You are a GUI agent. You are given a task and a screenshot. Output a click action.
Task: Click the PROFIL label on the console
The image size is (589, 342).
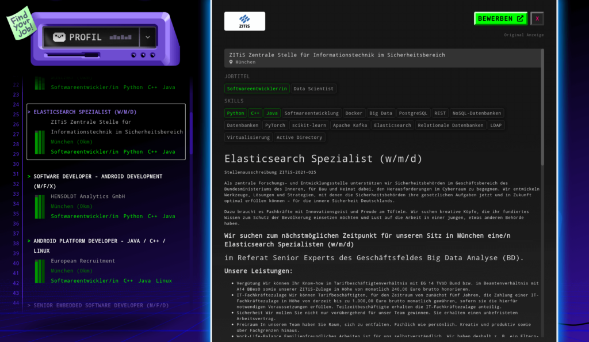pos(85,37)
